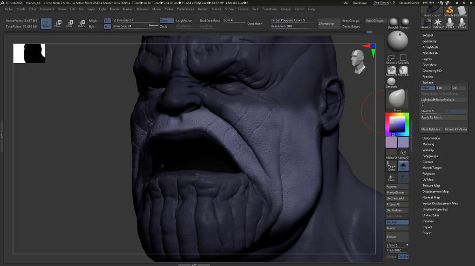Screen dimensions: 475x266
Task: Open the Stroke menu
Action: [229, 9]
